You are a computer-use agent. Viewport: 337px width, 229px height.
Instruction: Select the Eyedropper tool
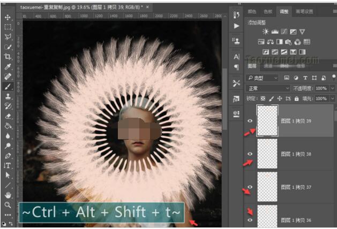point(8,66)
